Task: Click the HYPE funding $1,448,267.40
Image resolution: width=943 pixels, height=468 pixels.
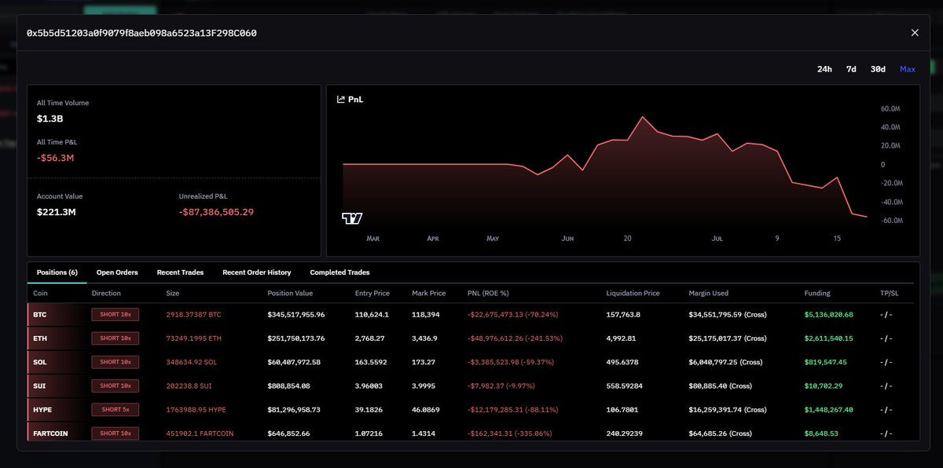Action: pos(829,410)
